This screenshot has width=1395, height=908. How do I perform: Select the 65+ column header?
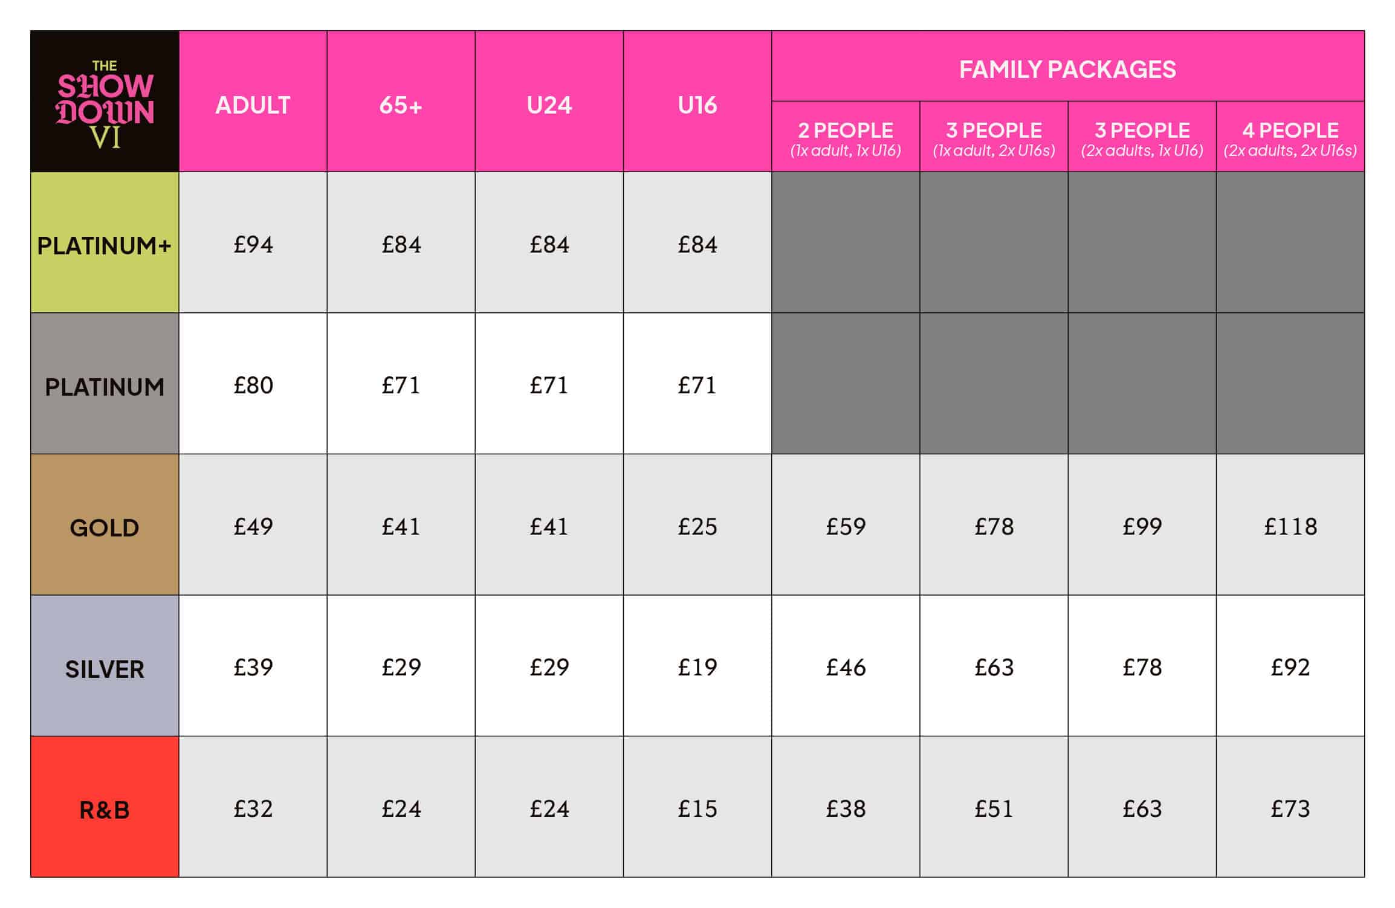pyautogui.click(x=401, y=105)
